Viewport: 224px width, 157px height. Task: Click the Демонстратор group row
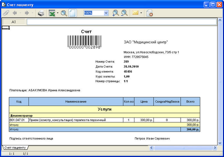click(104, 116)
